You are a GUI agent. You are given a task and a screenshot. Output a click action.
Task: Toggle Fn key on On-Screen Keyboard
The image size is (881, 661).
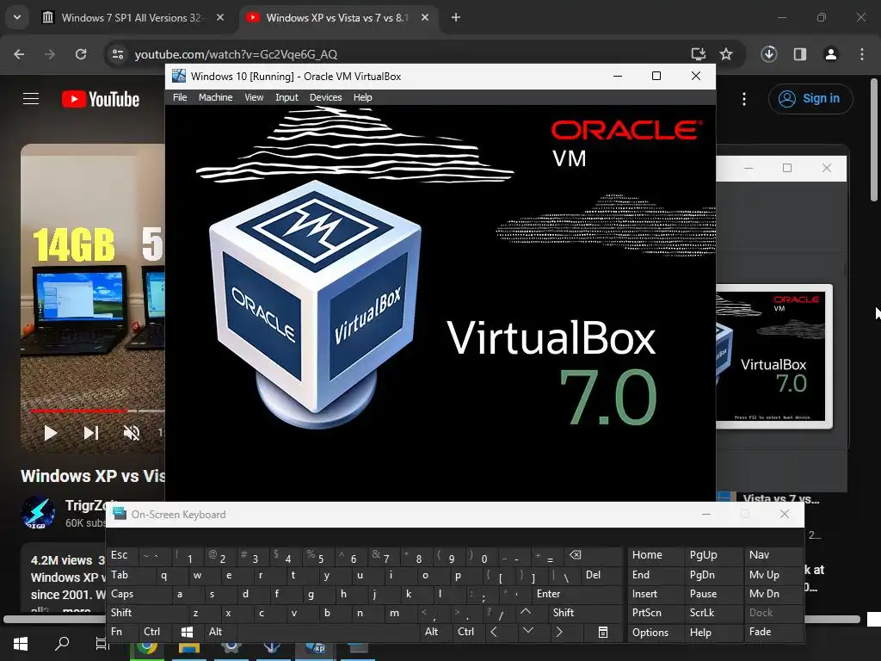click(x=122, y=632)
